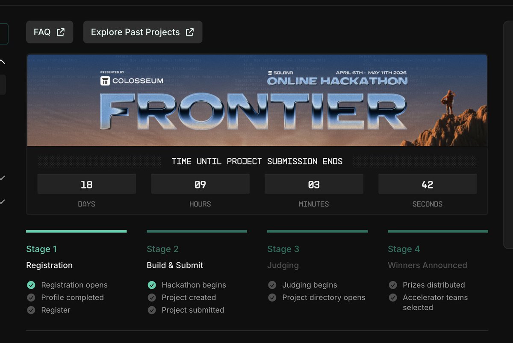Click the 18 days countdown box

[x=87, y=184]
